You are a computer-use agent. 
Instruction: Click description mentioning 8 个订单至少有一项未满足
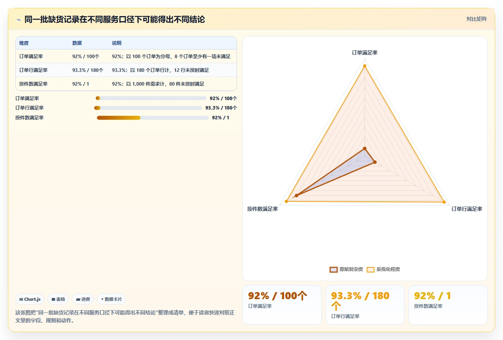171,57
